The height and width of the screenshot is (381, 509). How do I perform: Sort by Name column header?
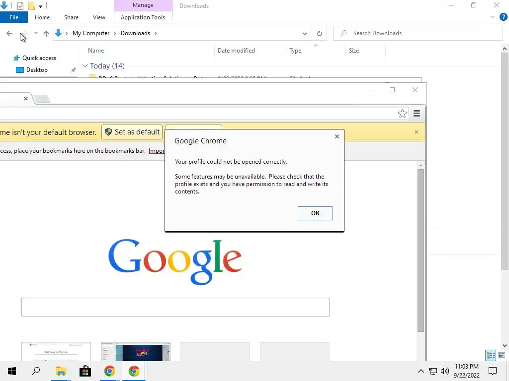click(x=96, y=51)
